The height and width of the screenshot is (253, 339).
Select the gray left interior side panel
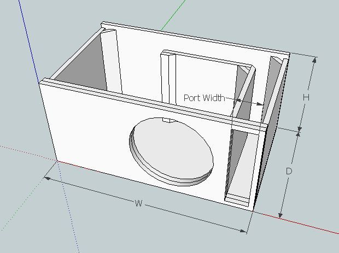pos(84,65)
